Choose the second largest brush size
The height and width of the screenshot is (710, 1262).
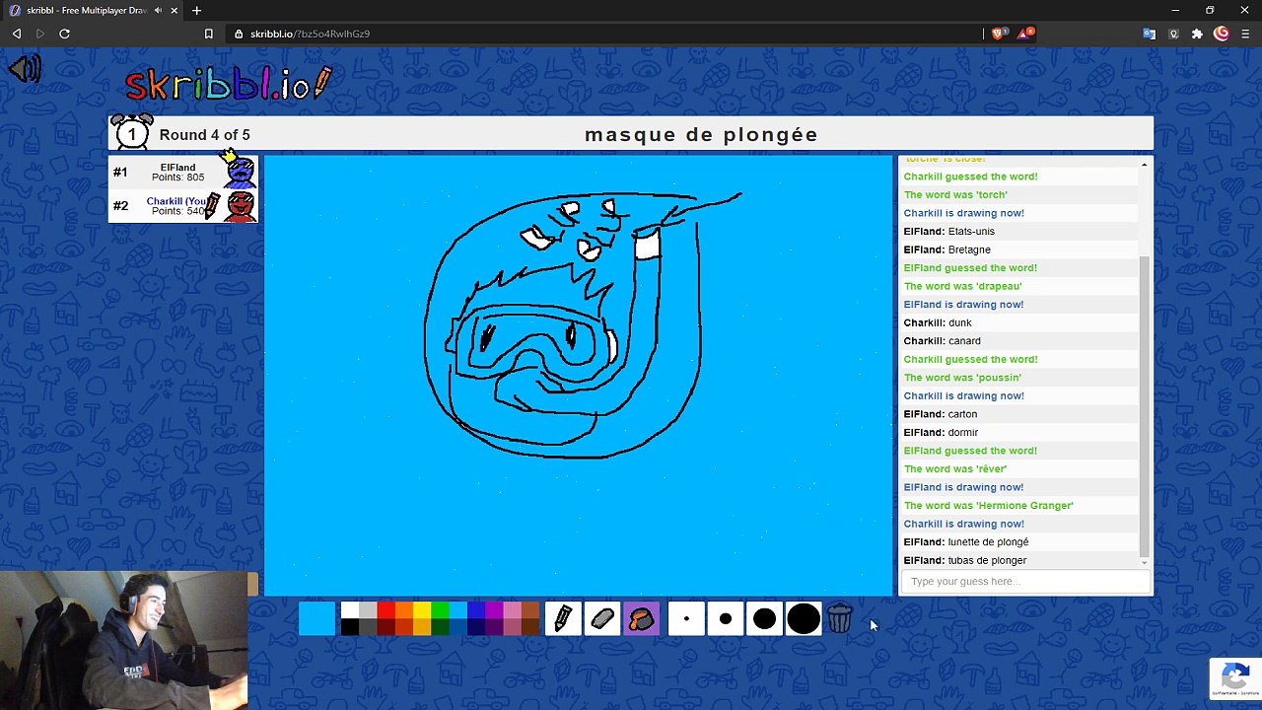point(764,619)
